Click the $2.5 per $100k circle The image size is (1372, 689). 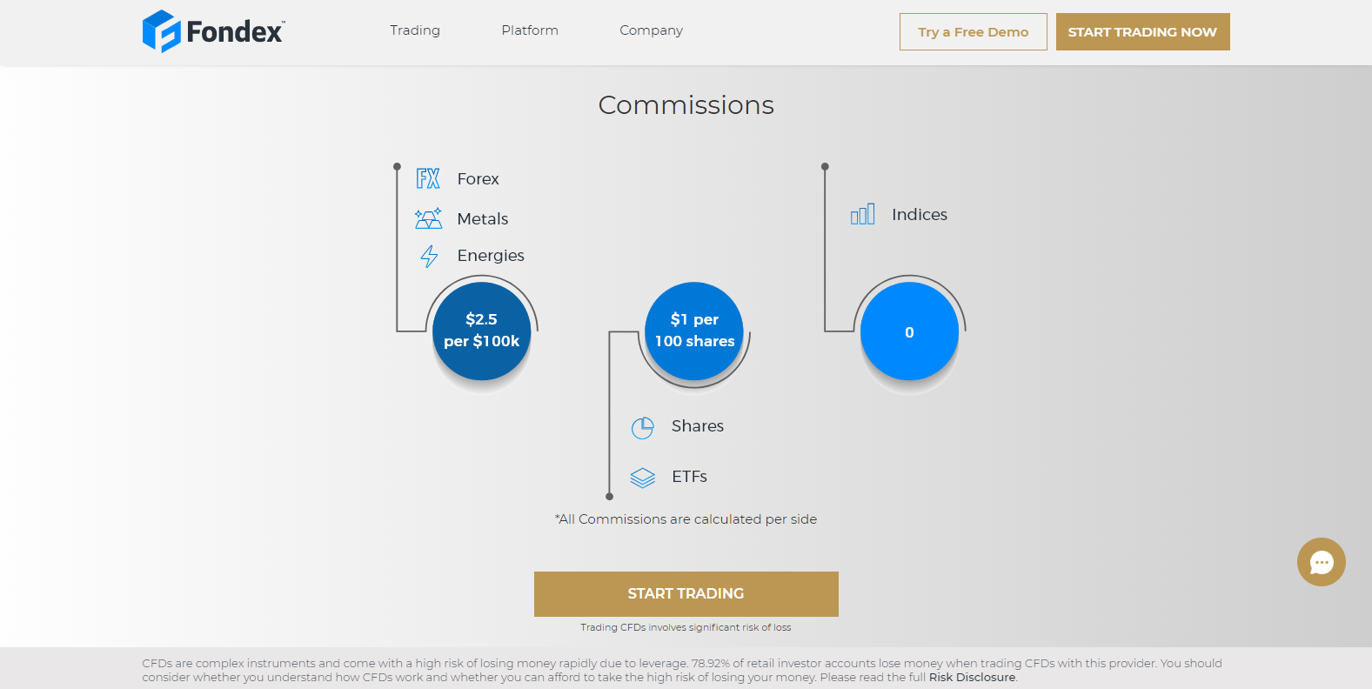(482, 331)
